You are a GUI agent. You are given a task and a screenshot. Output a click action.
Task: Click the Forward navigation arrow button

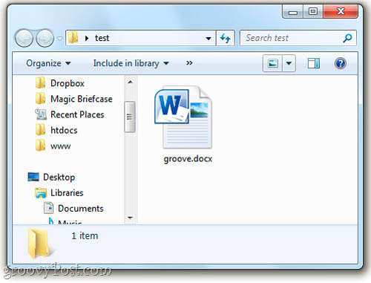45,38
